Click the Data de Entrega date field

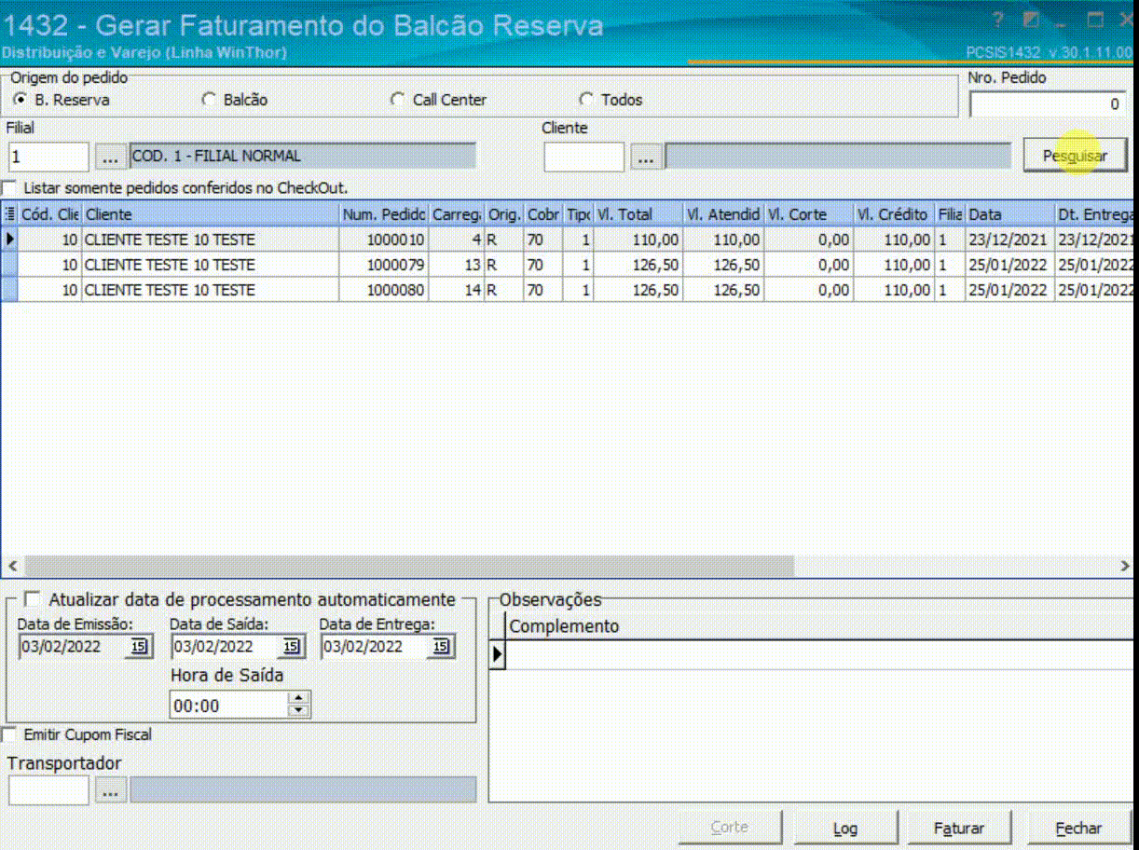pos(375,647)
